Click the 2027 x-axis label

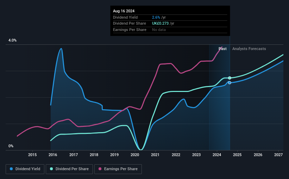pos(278,155)
